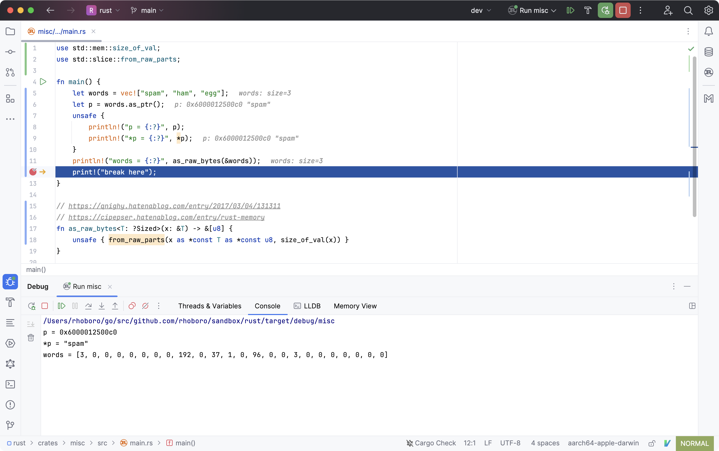The width and height of the screenshot is (719, 451).
Task: Toggle debug panel layout settings icon
Action: pyautogui.click(x=692, y=306)
